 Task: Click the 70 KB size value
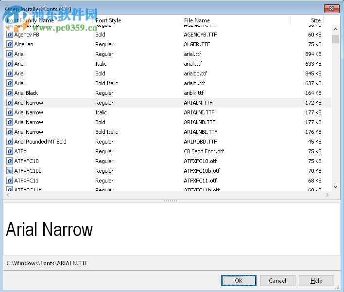tap(314, 171)
